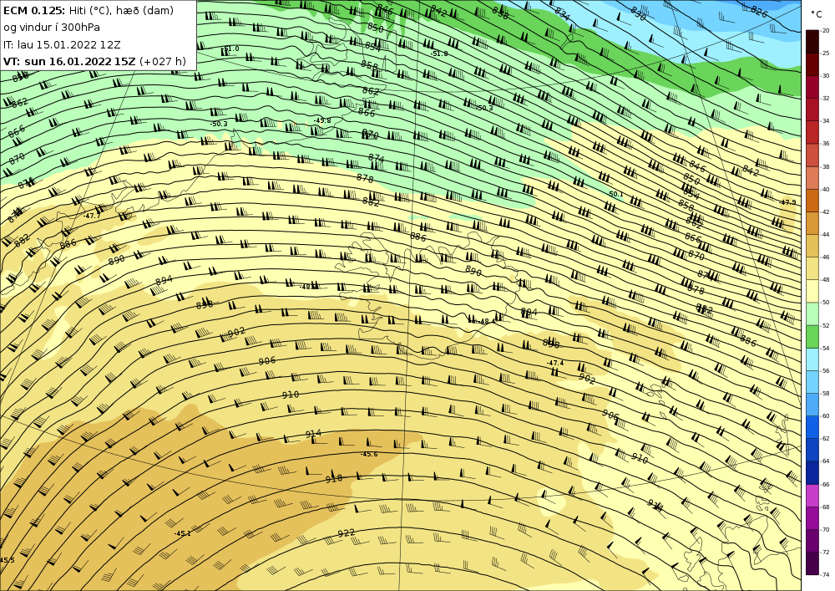This screenshot has height=591, width=835.
Task: Click the '-50.1' temperature value on the map
Action: [615, 195]
